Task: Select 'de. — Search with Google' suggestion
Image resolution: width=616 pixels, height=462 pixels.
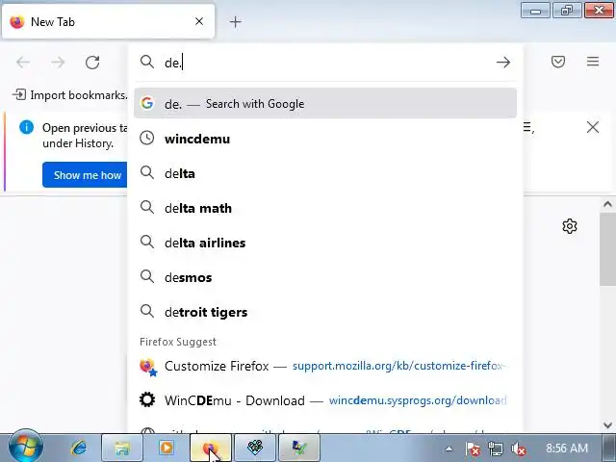Action: point(325,103)
